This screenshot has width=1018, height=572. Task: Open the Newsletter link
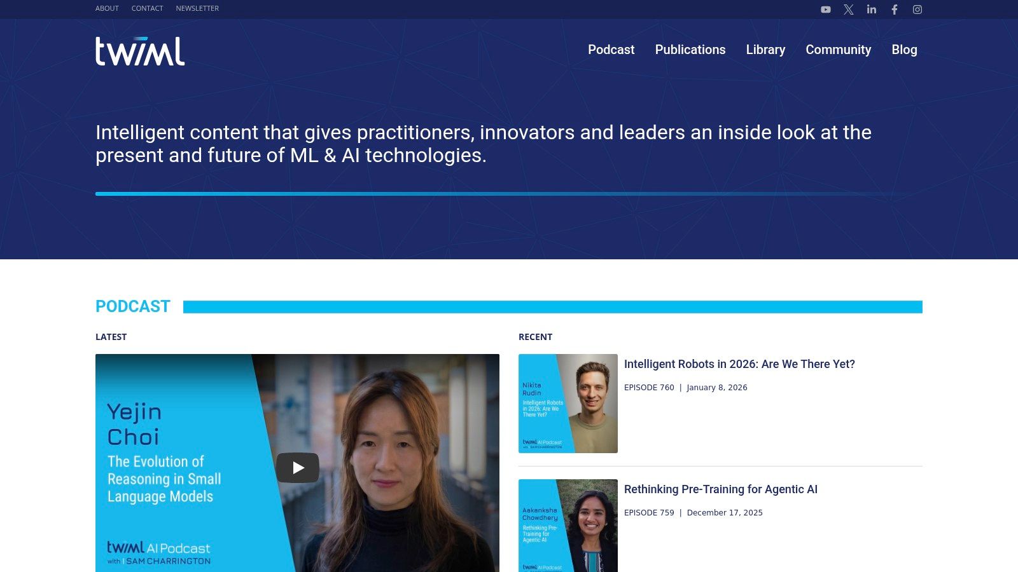tap(197, 8)
